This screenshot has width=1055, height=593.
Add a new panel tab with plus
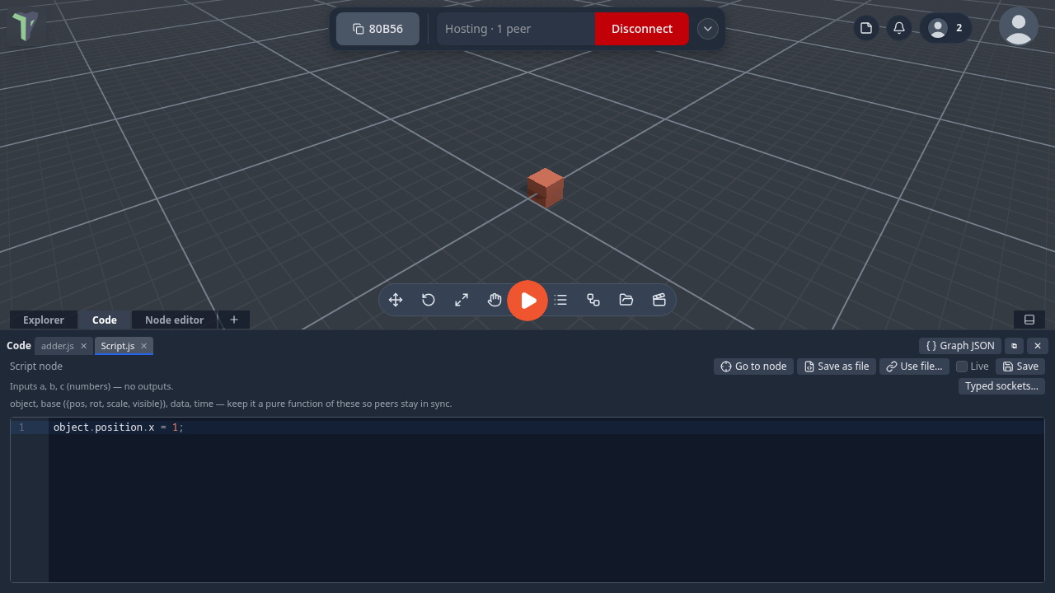234,320
